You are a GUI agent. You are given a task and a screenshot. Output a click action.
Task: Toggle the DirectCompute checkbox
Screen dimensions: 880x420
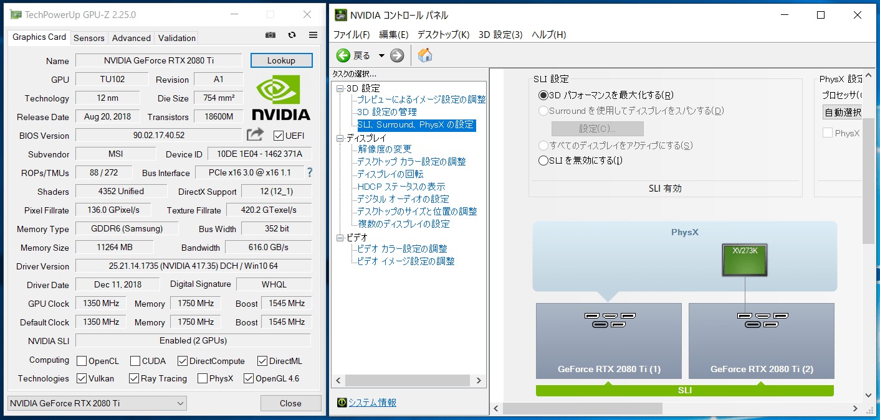click(x=183, y=361)
